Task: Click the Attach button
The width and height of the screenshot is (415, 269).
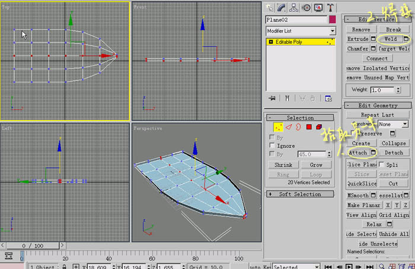Action: pos(358,153)
